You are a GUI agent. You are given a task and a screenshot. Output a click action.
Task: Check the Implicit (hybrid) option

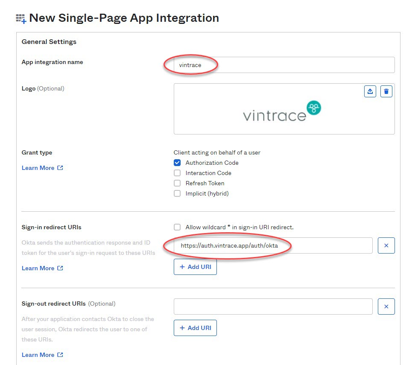coord(177,193)
